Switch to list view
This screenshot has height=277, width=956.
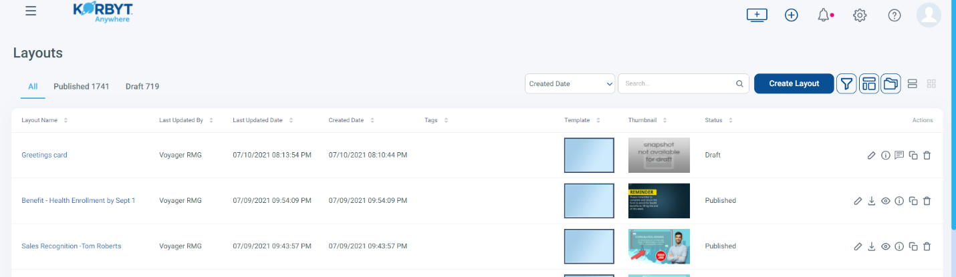pos(913,83)
